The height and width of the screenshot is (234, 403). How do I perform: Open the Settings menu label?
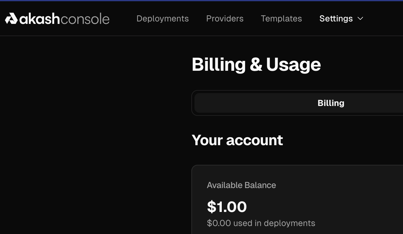(x=336, y=18)
